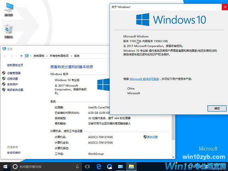Click the 查看有关计算机的基本信息 heading

click(72, 67)
